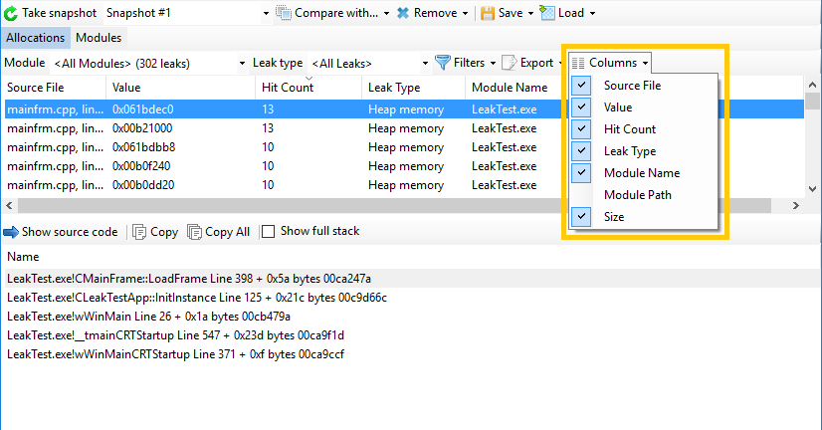Image resolution: width=822 pixels, height=430 pixels.
Task: Expand the Remove dropdown arrow
Action: point(465,14)
